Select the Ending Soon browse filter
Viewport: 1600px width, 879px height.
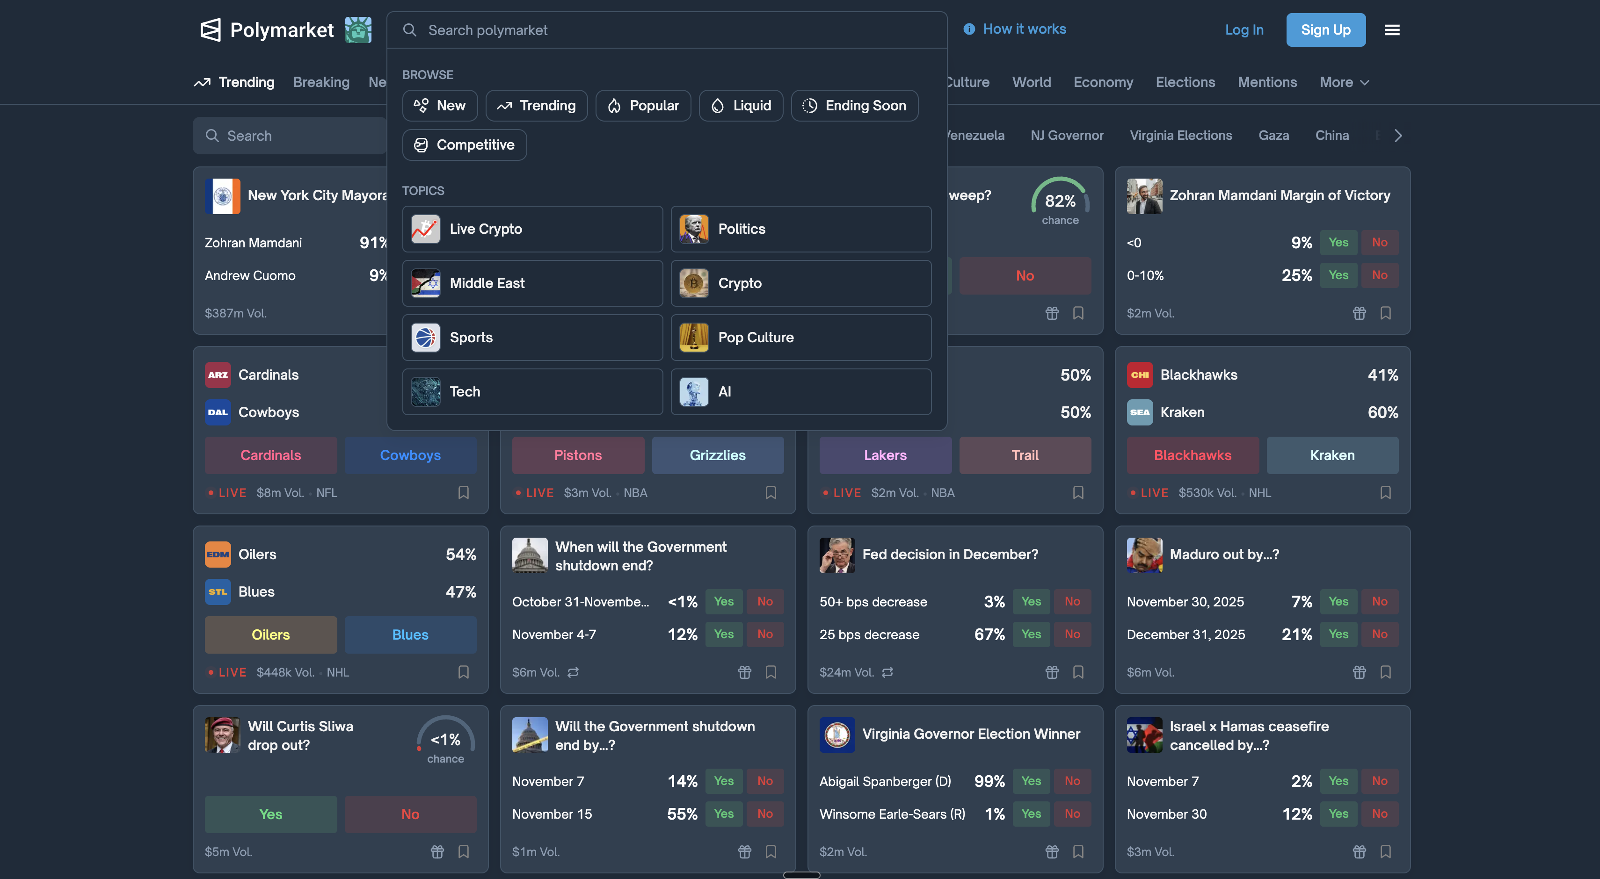[x=854, y=106]
